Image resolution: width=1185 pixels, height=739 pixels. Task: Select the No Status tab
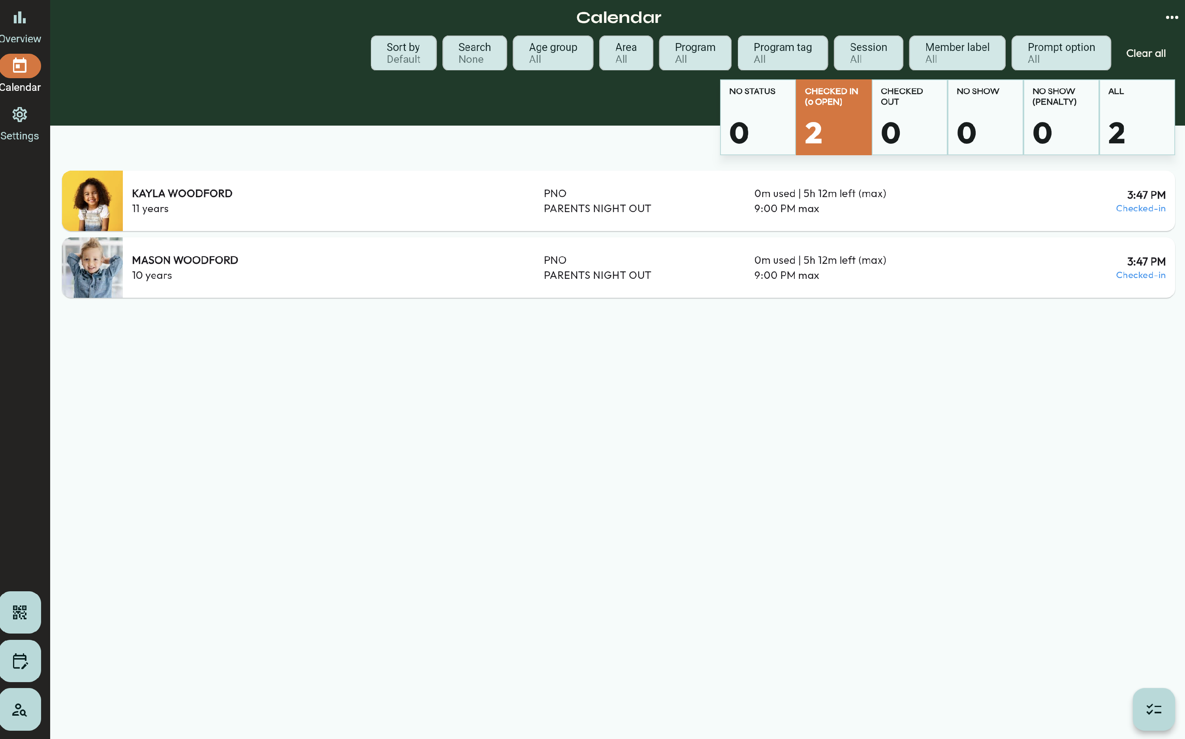758,117
